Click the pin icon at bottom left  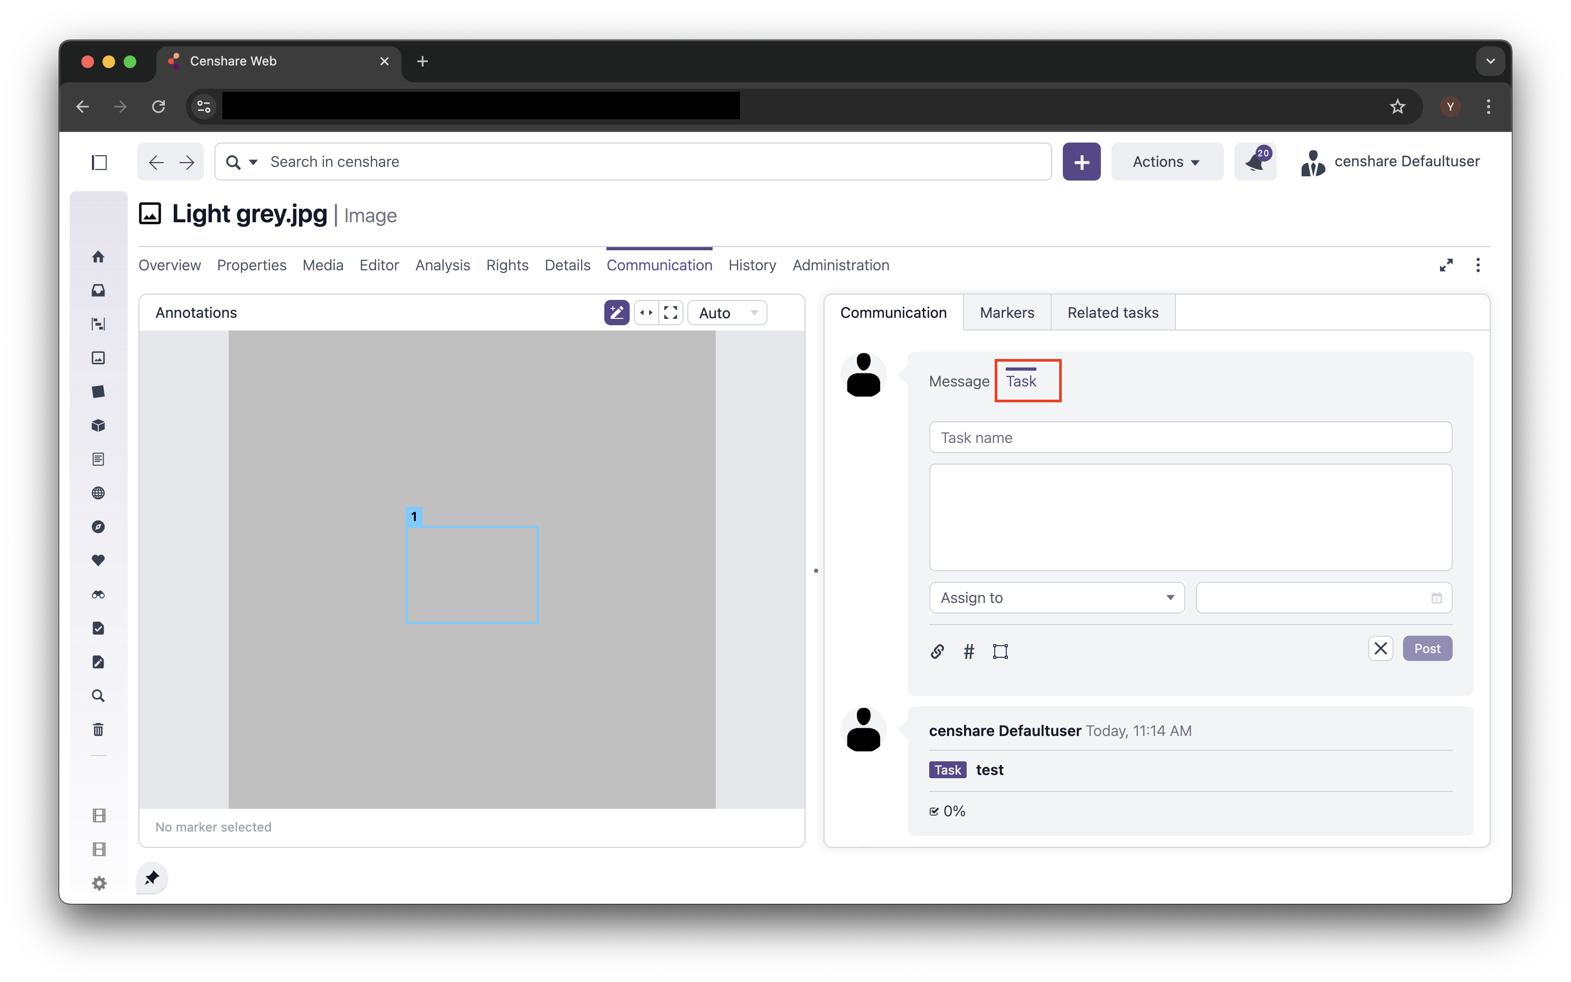(x=152, y=878)
